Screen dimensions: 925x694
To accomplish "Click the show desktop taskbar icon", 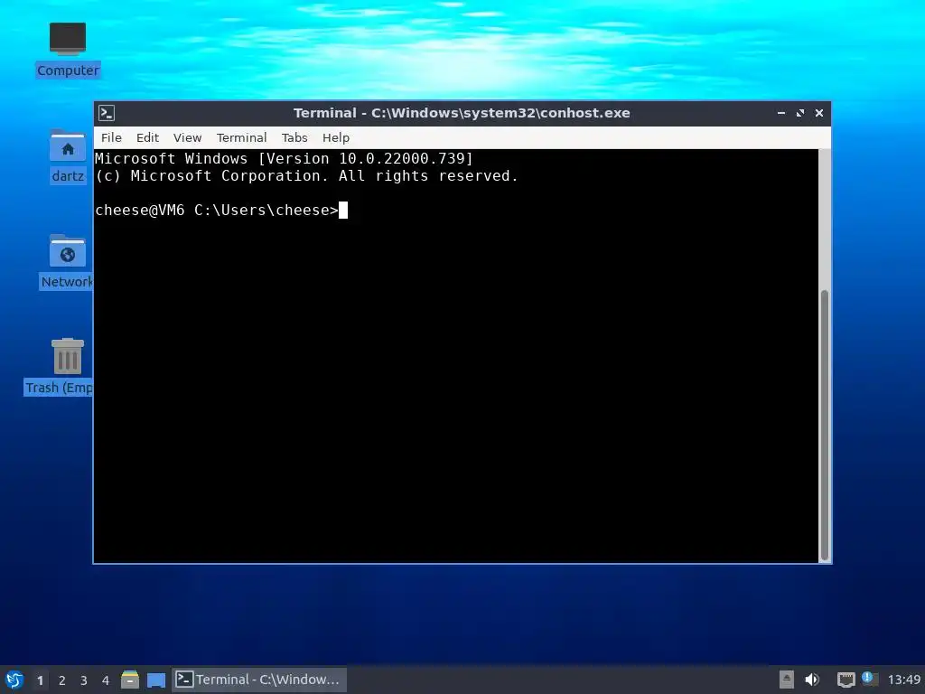I will [155, 680].
